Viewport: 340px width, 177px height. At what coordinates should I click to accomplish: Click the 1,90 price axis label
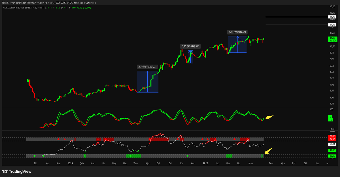tap(332, 98)
